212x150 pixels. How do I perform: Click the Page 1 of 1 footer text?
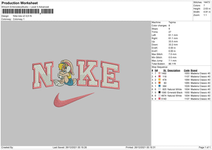point(205,147)
